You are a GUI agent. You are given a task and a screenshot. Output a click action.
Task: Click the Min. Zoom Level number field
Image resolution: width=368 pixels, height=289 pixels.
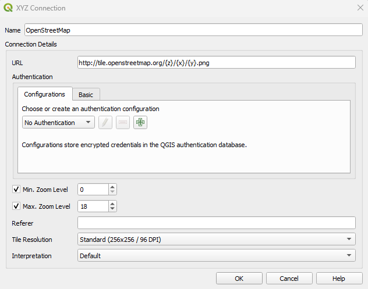[93, 190]
